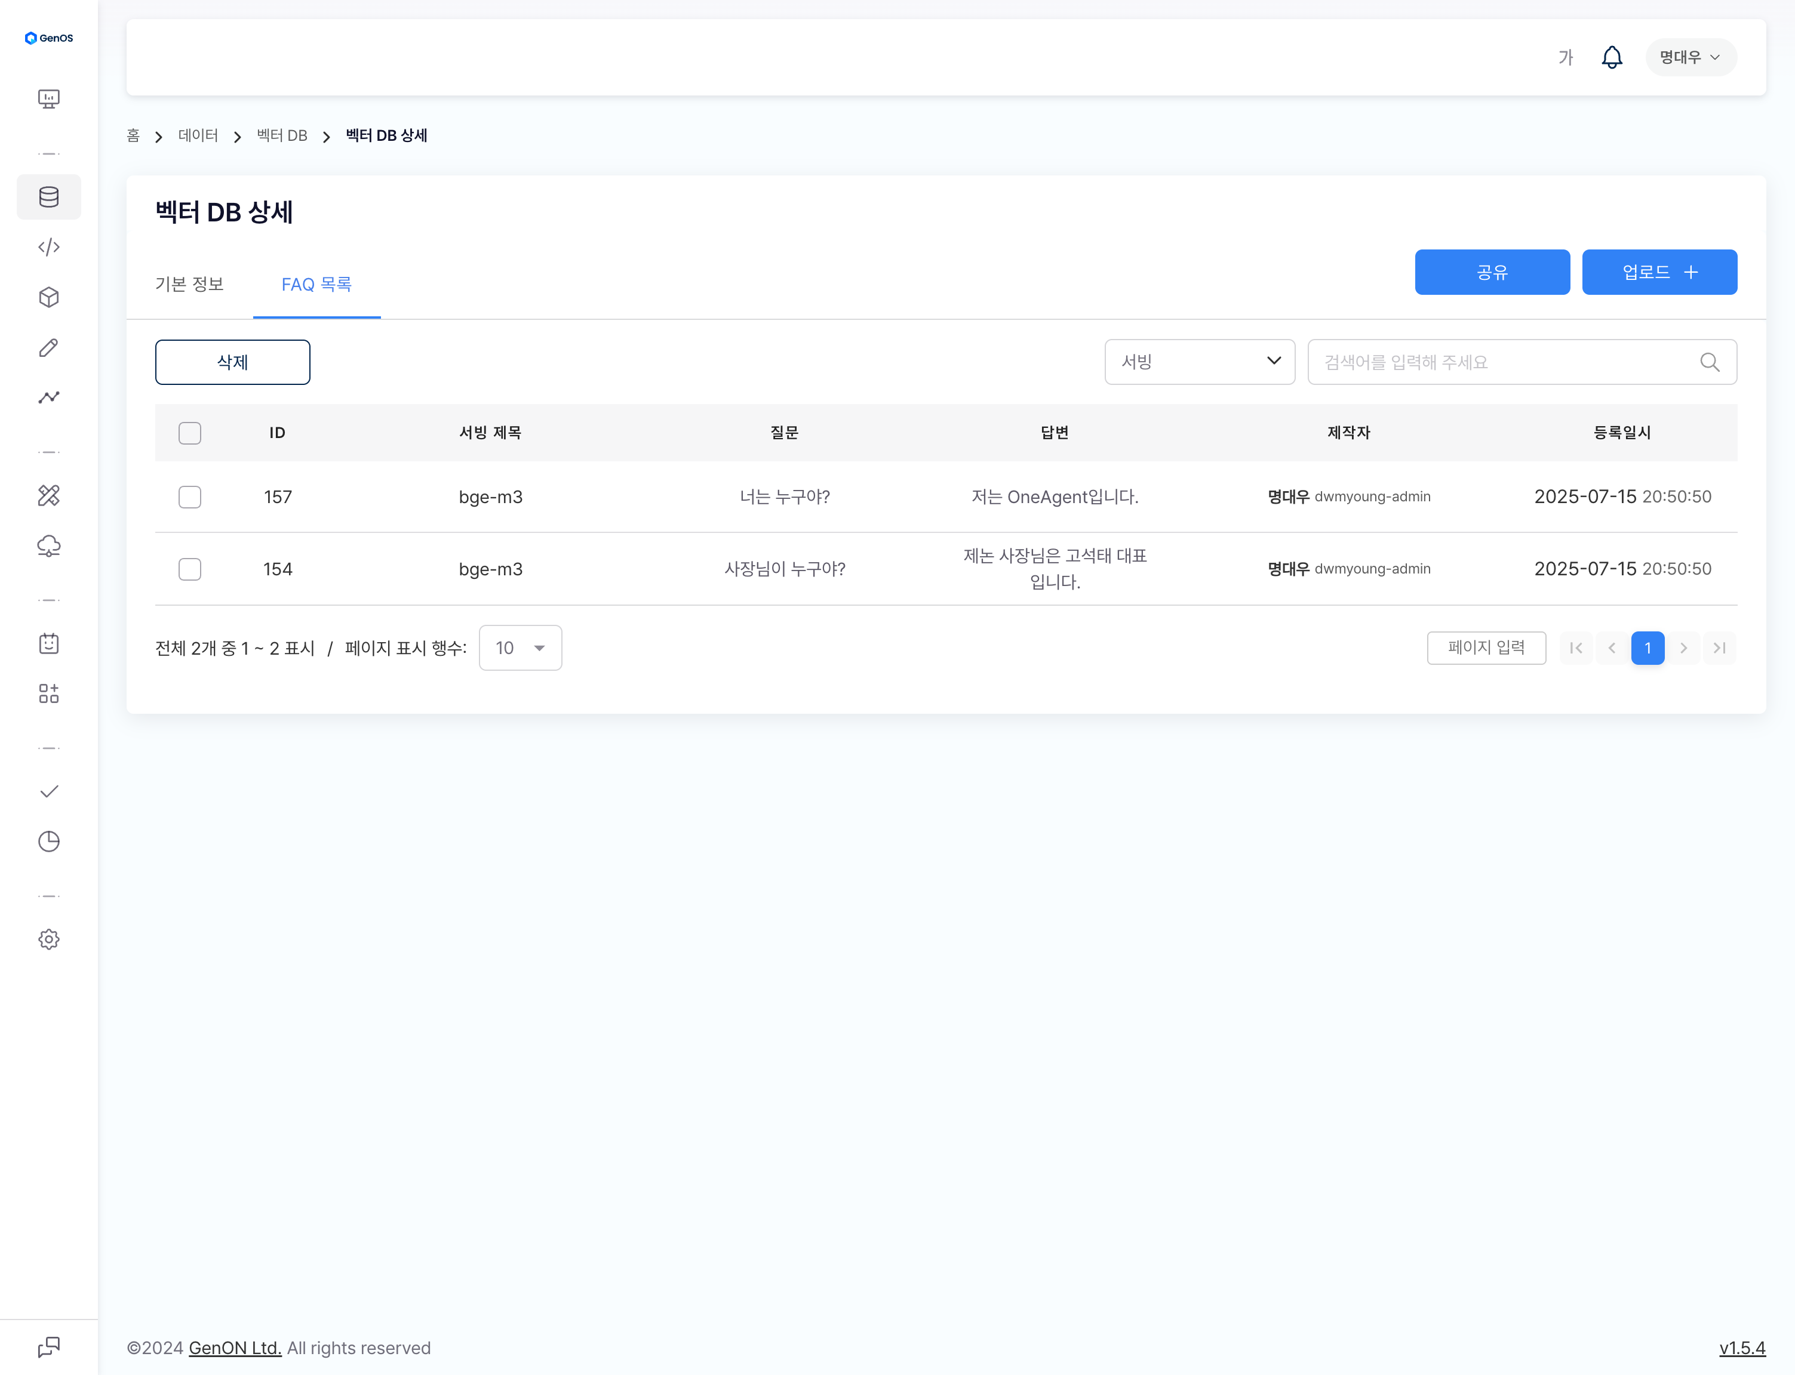Open the rows-per-page dropdown showing 10
Viewport: 1795px width, 1375px height.
pos(520,648)
